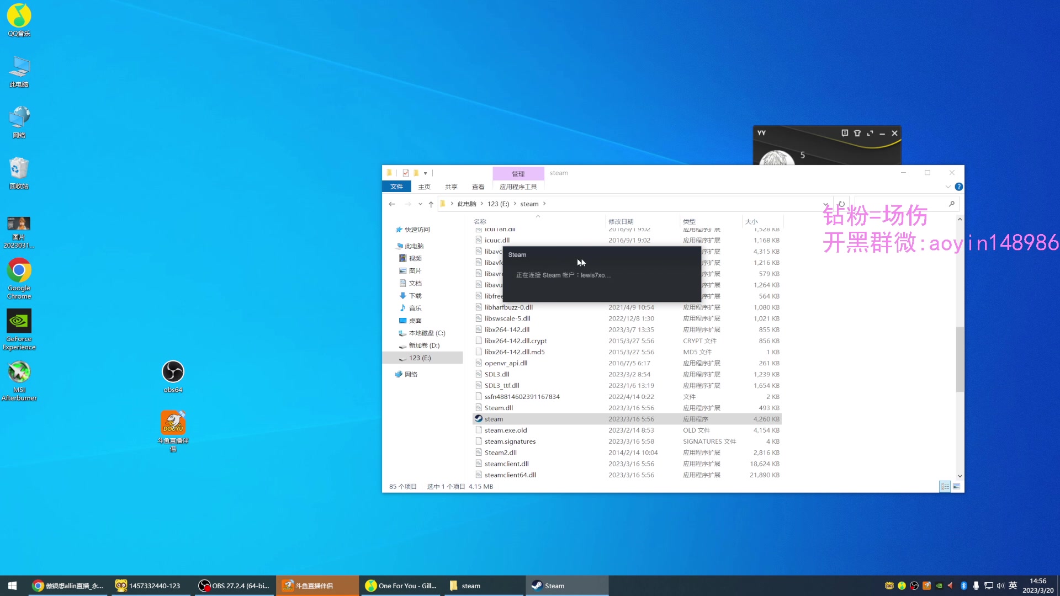Select openvr_api.dll file row
The height and width of the screenshot is (596, 1060).
click(x=627, y=363)
